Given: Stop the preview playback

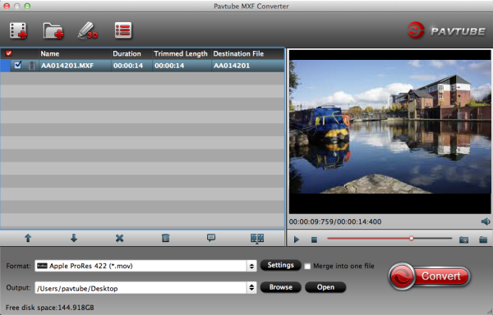Looking at the screenshot, I should [x=314, y=240].
